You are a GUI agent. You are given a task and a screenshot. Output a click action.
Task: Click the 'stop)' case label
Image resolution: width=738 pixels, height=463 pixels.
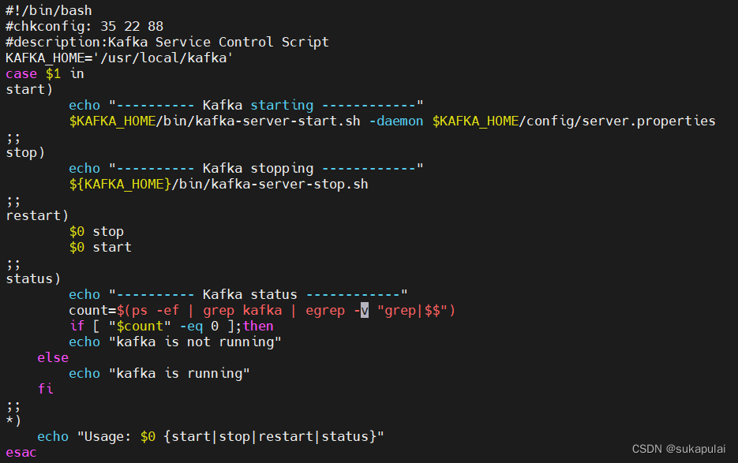point(25,153)
